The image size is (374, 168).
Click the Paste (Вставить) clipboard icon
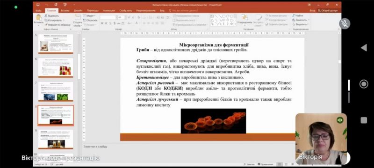tap(39, 18)
